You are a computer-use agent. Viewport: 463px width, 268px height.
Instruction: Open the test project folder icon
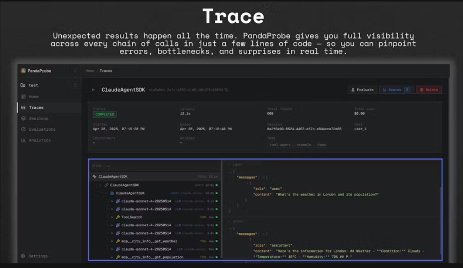(x=23, y=85)
